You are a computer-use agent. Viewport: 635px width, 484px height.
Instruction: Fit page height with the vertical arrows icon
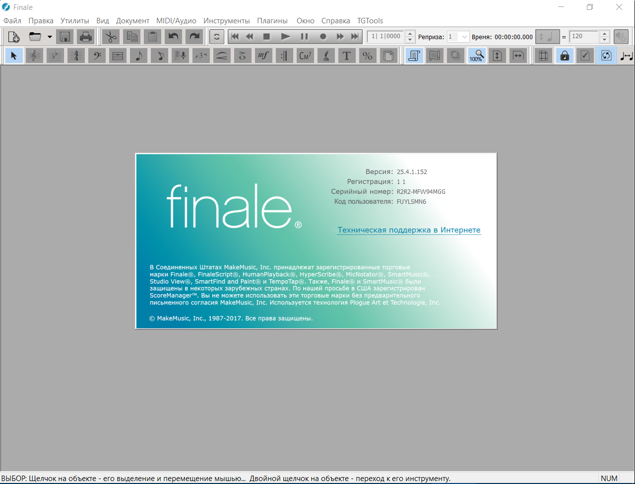click(x=498, y=56)
